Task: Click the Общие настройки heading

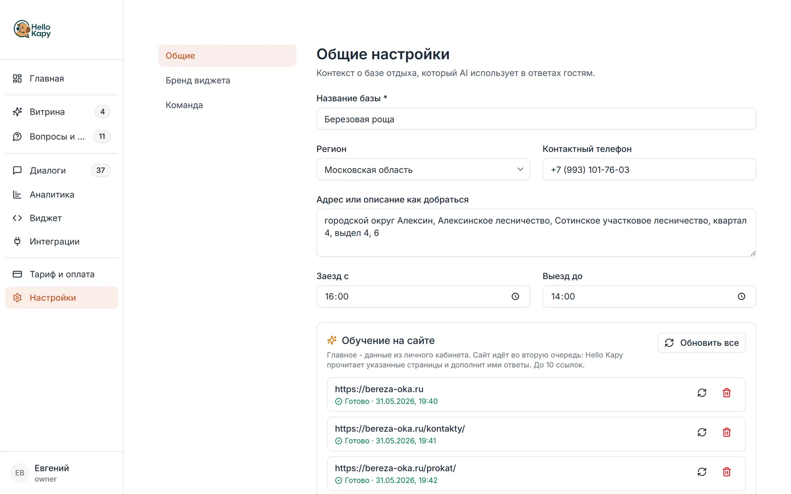Action: click(383, 54)
